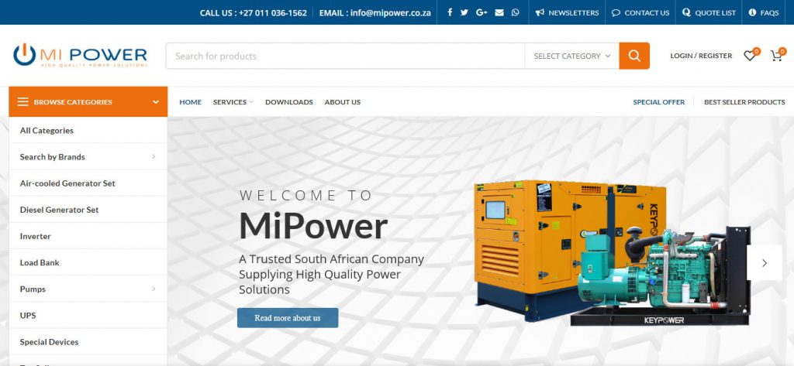Viewport: 794px width, 366px height.
Task: Open the wishlist heart icon
Action: coord(749,56)
